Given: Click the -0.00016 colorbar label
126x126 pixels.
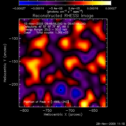Looking at the screenshot, I should pos(37,8).
